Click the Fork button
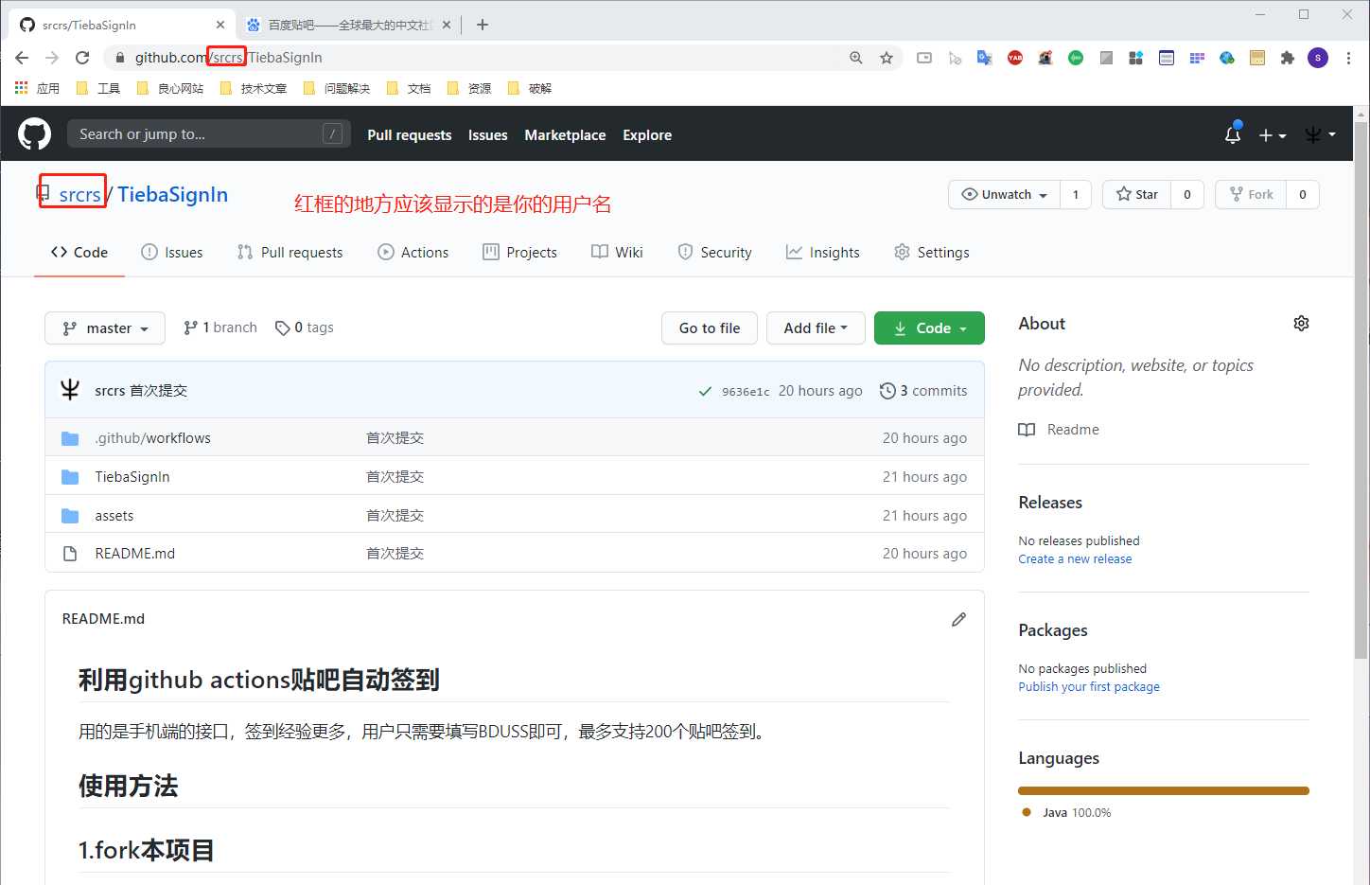Image resolution: width=1370 pixels, height=885 pixels. pos(1251,195)
